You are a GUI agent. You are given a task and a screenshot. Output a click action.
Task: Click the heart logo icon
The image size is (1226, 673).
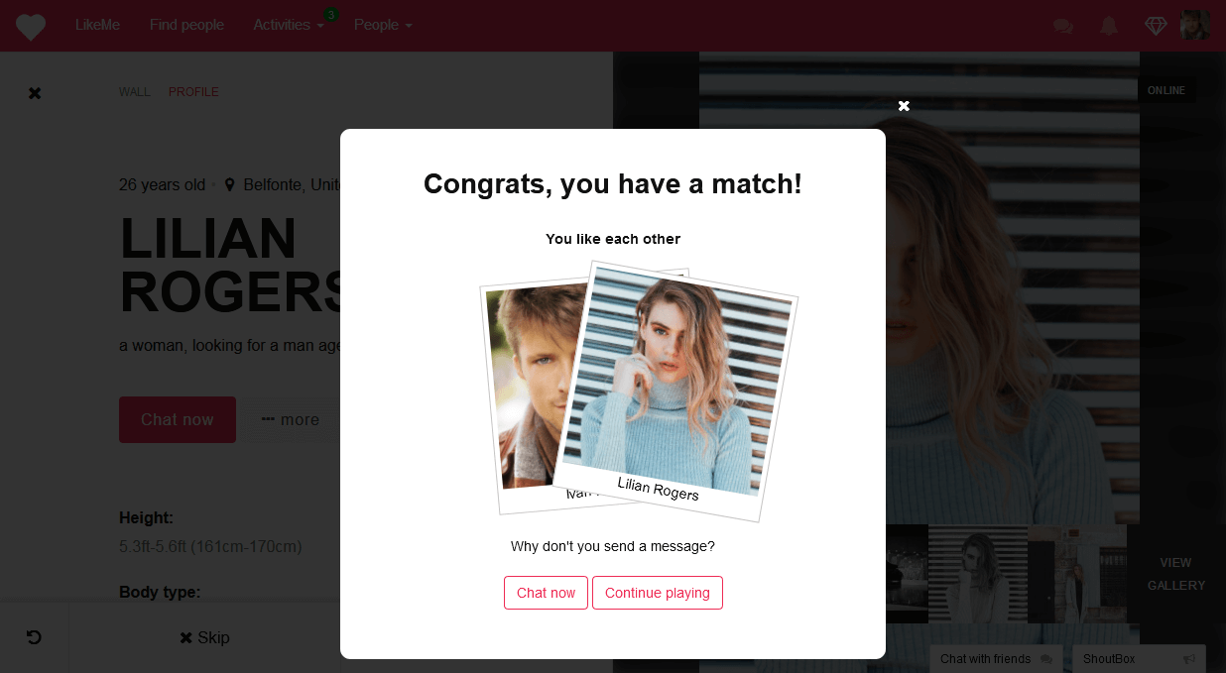(31, 26)
